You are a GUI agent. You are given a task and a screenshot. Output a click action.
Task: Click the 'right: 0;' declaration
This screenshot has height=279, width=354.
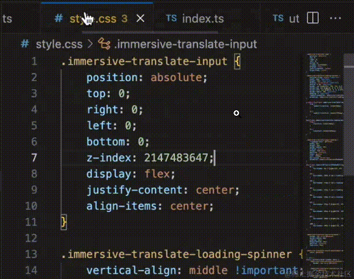115,110
